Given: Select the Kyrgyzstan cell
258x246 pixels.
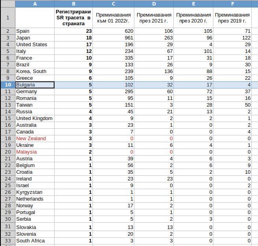Looking at the screenshot, I should pos(35,192).
